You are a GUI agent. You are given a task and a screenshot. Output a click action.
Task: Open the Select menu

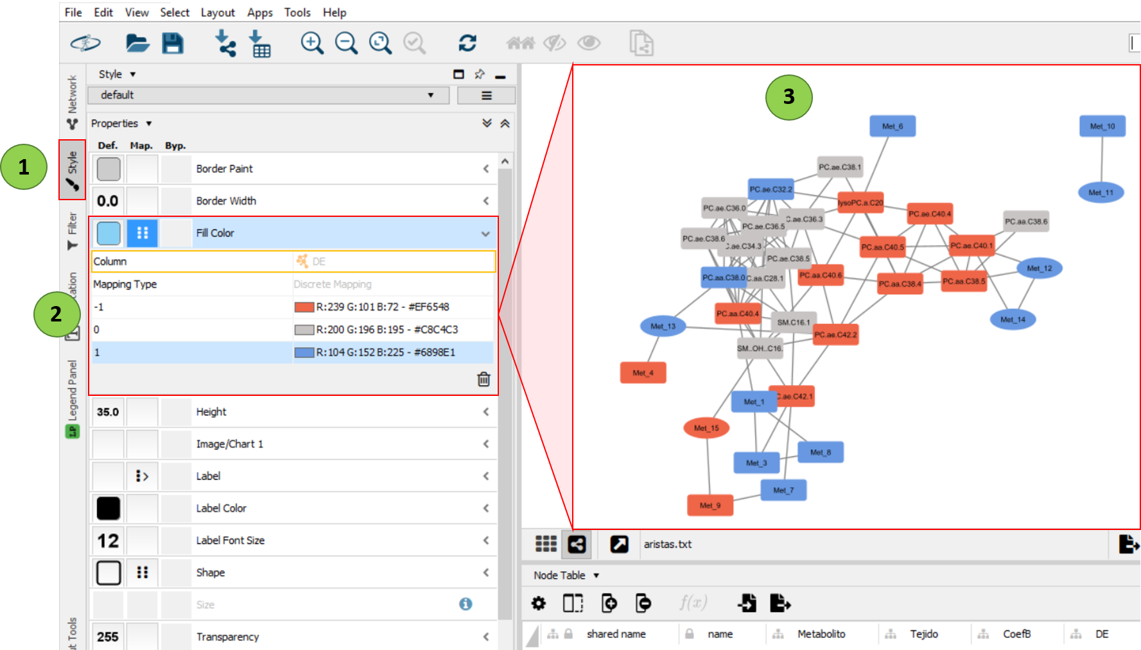point(175,12)
